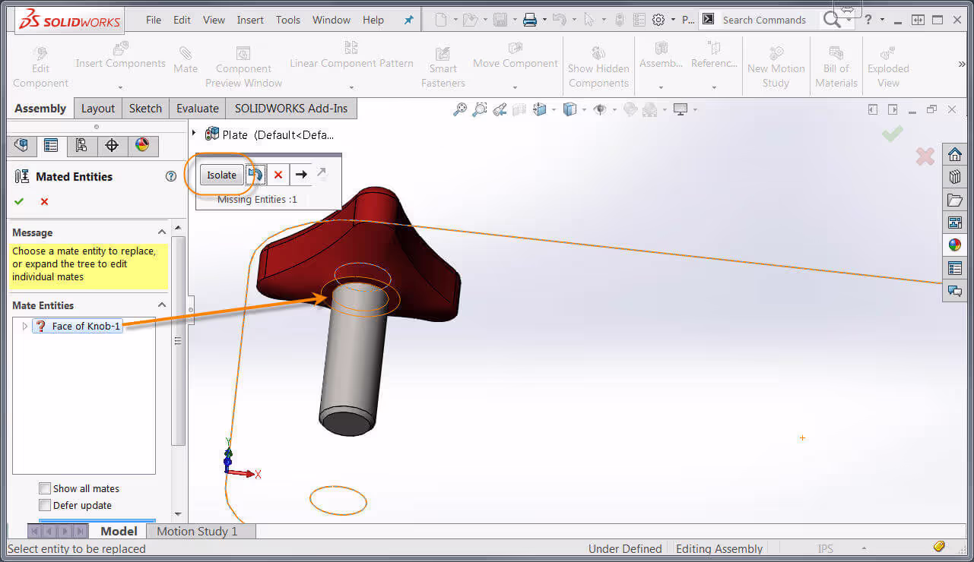This screenshot has width=974, height=562.
Task: Open the Reference Geometry dropdown arrow
Action: pyautogui.click(x=713, y=86)
